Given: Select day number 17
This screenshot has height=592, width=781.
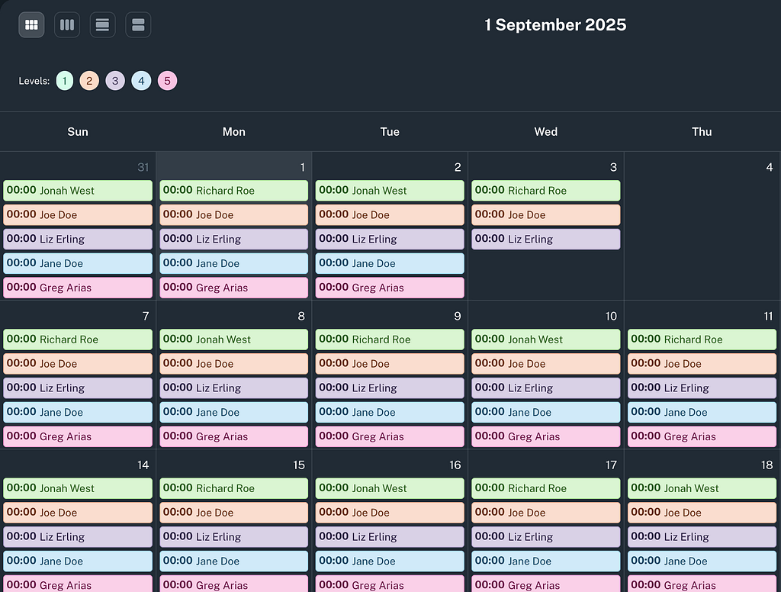Looking at the screenshot, I should tap(611, 465).
